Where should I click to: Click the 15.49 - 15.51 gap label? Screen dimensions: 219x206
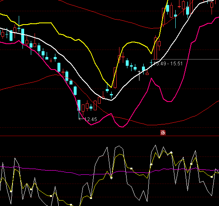coord(168,64)
